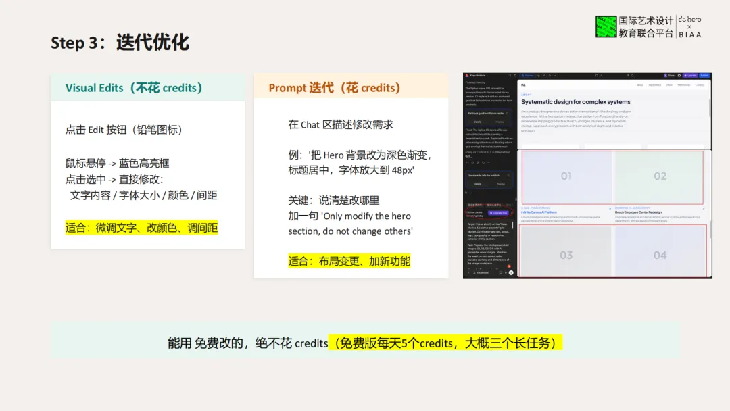Image resolution: width=730 pixels, height=411 pixels.
Task: Open the Contact link in site navigation
Action: tap(700, 84)
